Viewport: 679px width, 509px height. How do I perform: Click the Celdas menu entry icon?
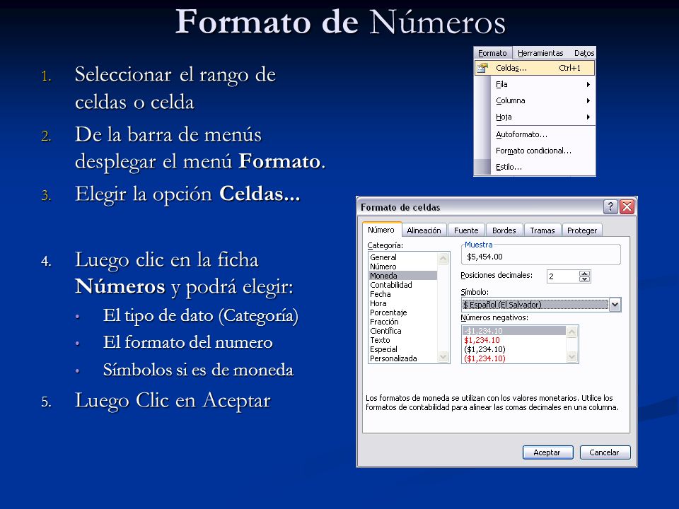pos(482,68)
